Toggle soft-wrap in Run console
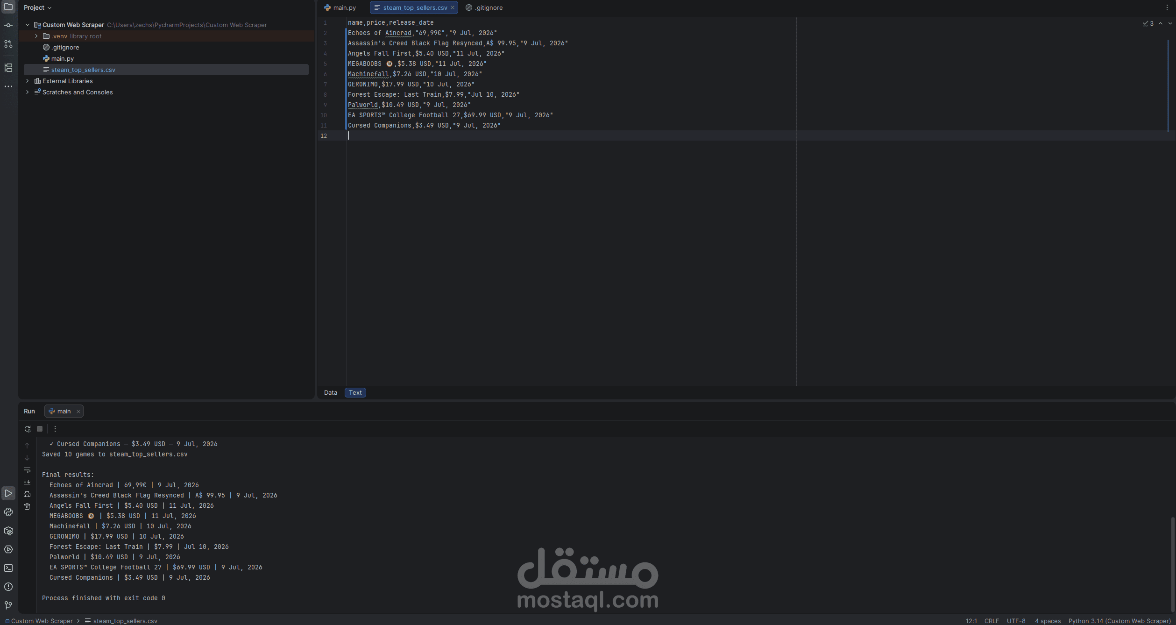The image size is (1176, 625). click(27, 470)
